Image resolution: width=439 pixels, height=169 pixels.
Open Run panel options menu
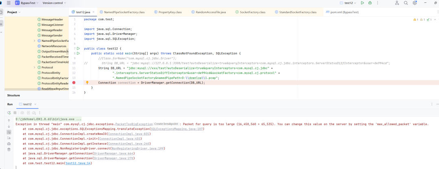[431, 104]
